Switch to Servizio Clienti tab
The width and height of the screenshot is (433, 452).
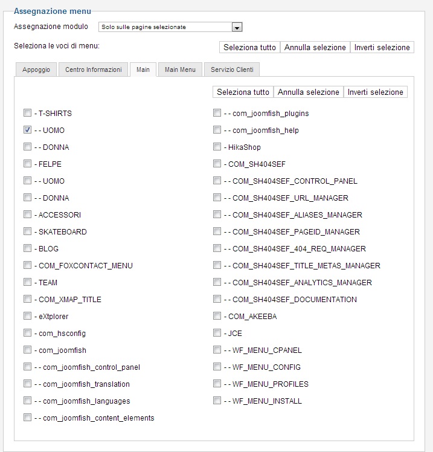[x=232, y=70]
